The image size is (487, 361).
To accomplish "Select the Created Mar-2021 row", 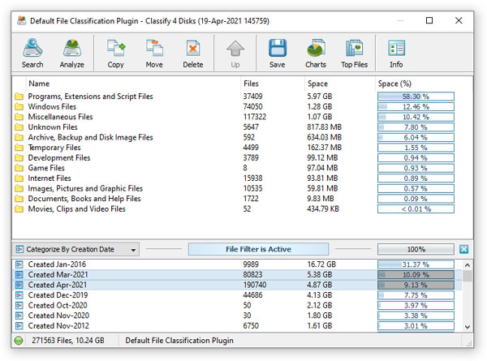I will [x=238, y=275].
